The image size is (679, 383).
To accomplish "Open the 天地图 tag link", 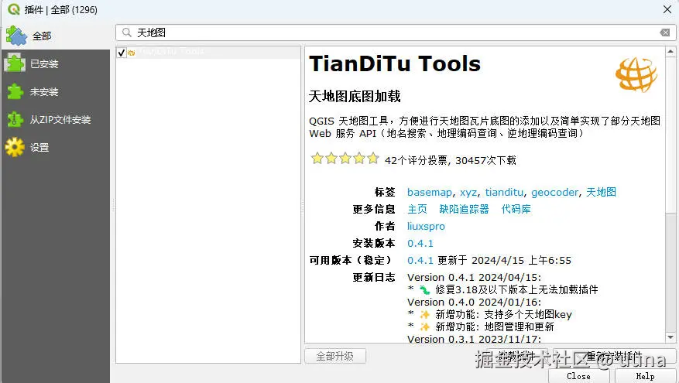I will [x=601, y=192].
